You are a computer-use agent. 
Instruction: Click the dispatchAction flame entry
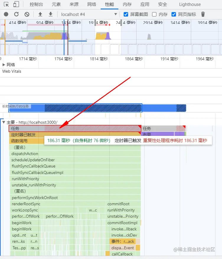tap(75, 154)
